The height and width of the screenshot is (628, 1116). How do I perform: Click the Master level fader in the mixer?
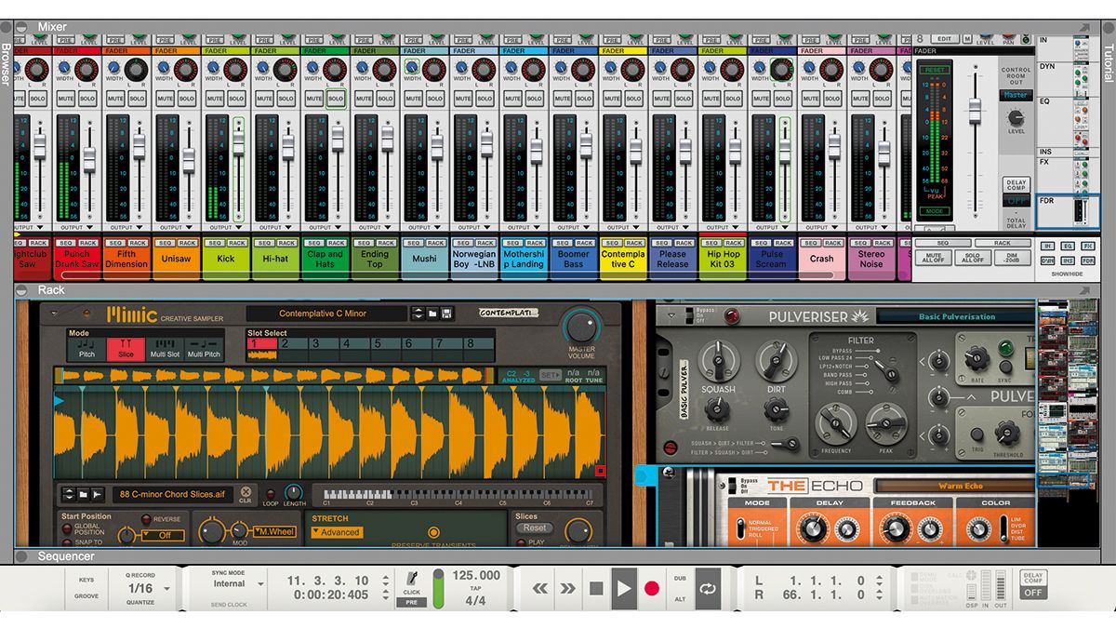(x=975, y=112)
